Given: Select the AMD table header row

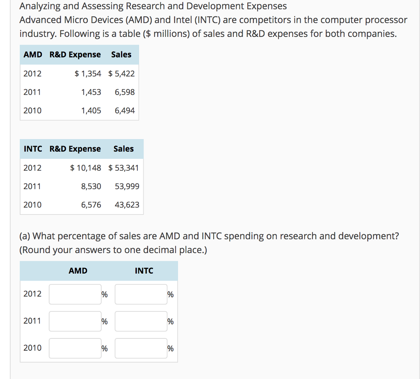Looking at the screenshot, I should coord(79,54).
